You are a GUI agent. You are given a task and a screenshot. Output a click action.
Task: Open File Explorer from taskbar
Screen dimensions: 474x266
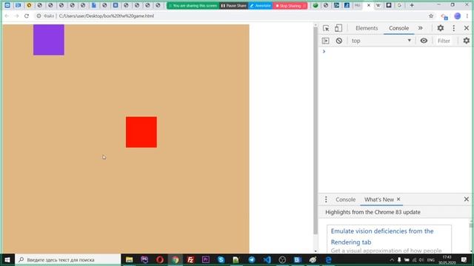point(129,259)
